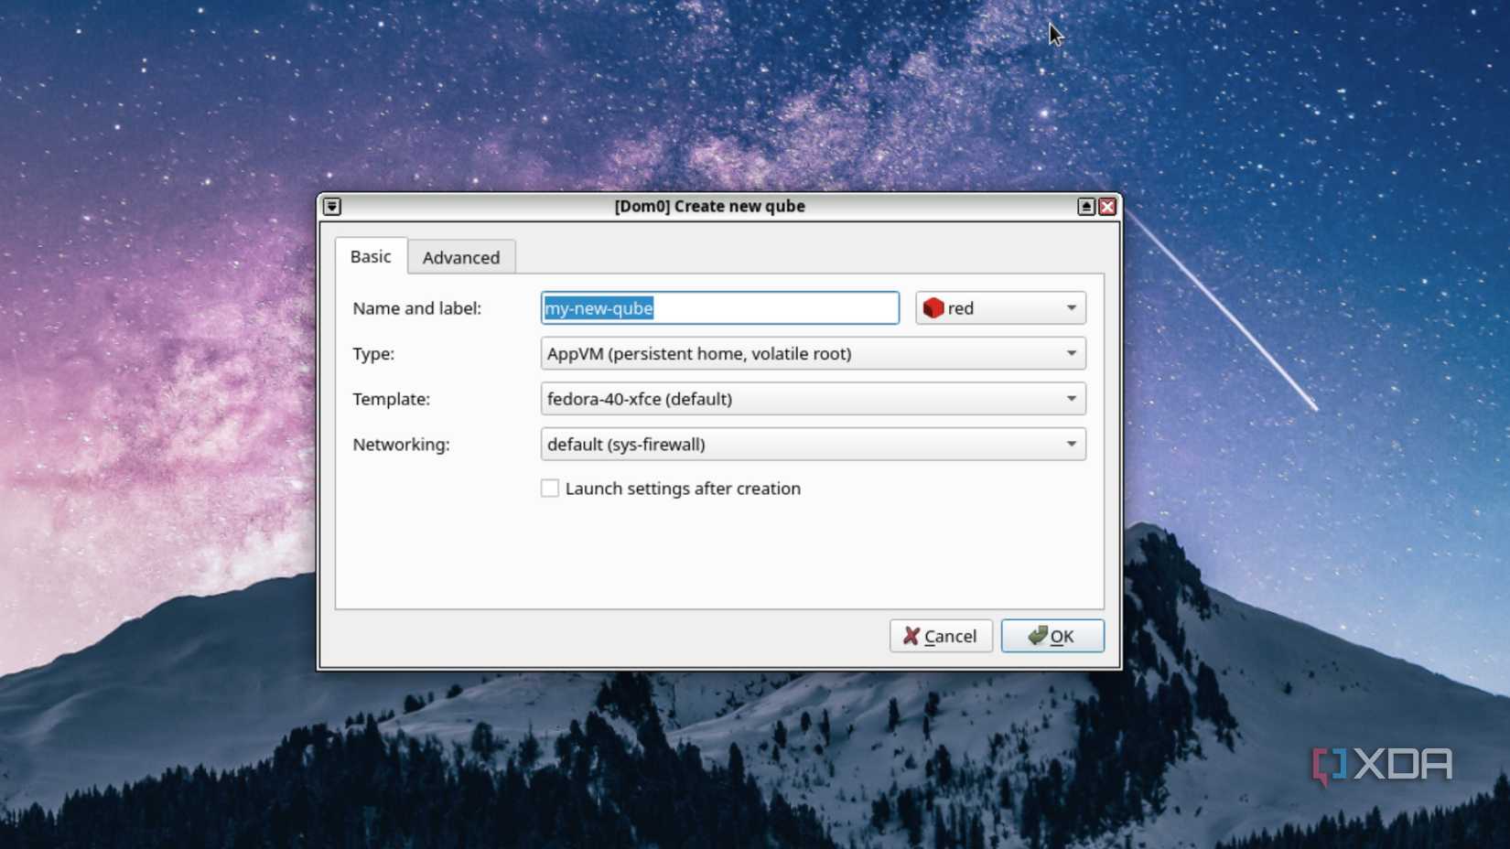Click the green checkmark icon on OK
Screen dimensions: 1510x849
click(x=1037, y=635)
